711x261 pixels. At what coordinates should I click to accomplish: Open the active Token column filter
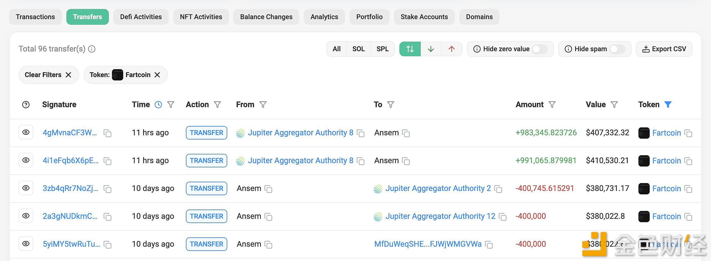pyautogui.click(x=668, y=105)
